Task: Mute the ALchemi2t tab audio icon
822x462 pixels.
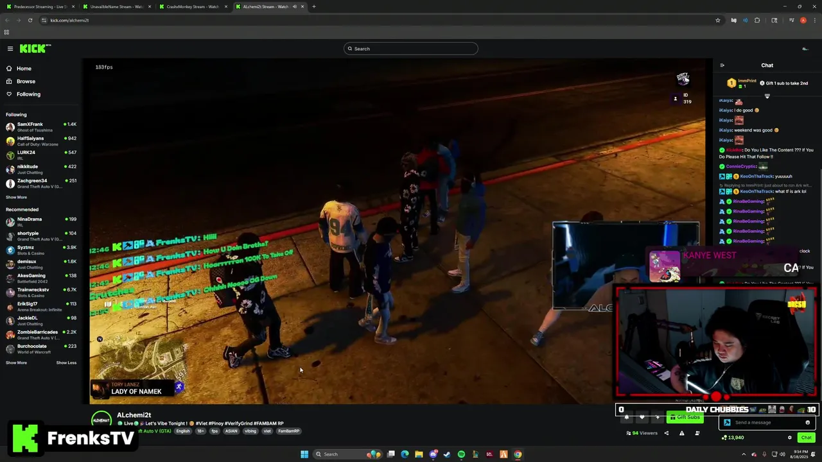Action: (x=295, y=6)
